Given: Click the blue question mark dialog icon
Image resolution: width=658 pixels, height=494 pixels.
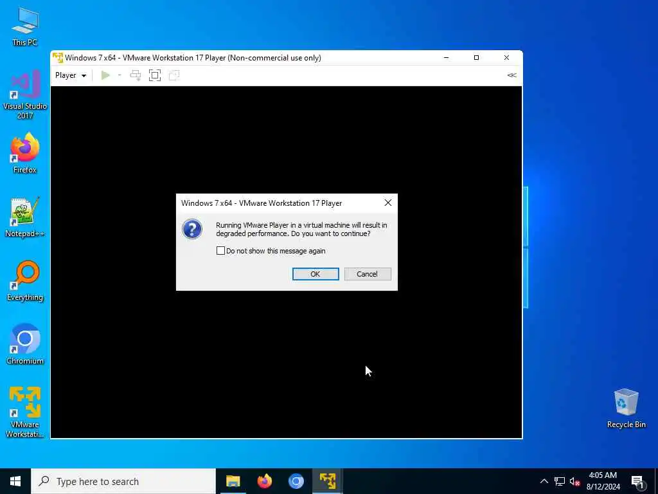Looking at the screenshot, I should point(192,229).
